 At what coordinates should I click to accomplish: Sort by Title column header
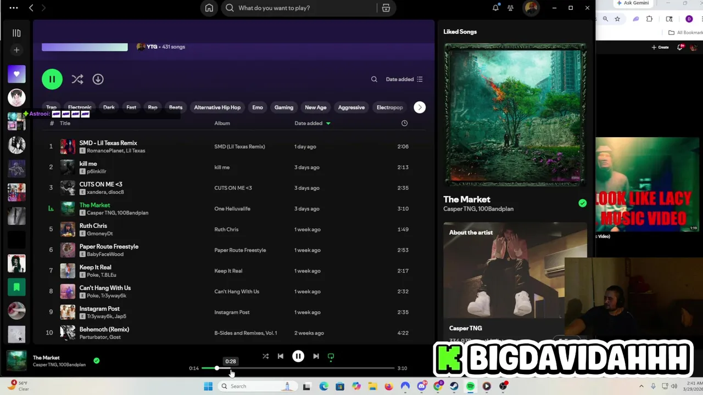click(x=65, y=123)
